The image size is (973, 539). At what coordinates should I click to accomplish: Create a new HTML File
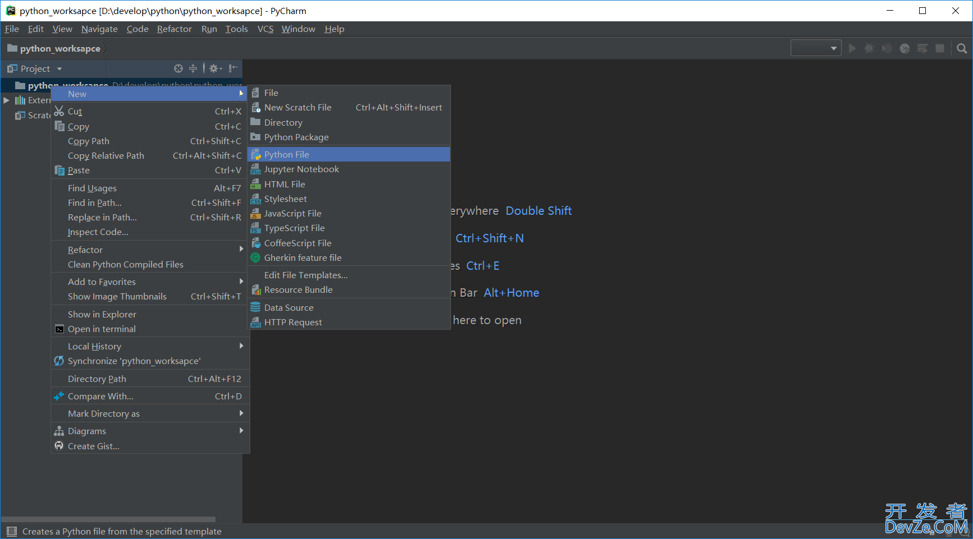pyautogui.click(x=348, y=184)
